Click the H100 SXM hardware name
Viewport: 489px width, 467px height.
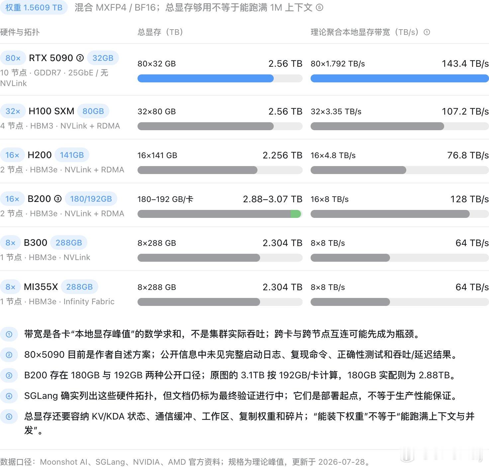(x=51, y=111)
